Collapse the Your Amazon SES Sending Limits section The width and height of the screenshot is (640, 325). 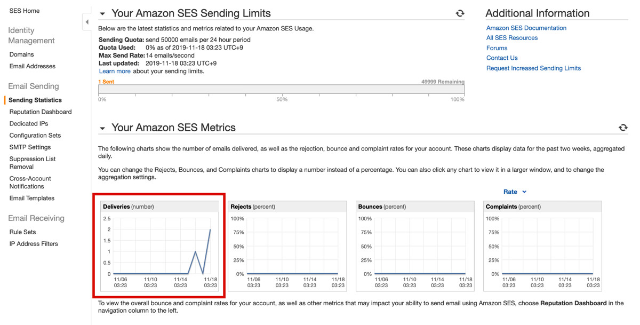102,13
